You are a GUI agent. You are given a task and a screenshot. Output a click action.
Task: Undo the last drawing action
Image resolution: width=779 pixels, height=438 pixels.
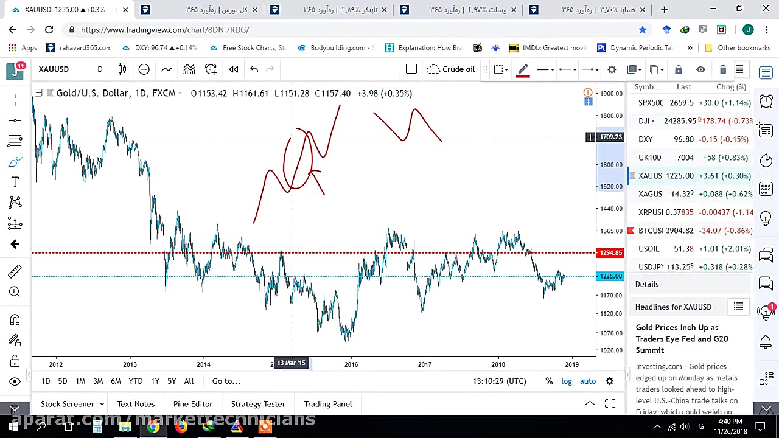click(x=254, y=69)
